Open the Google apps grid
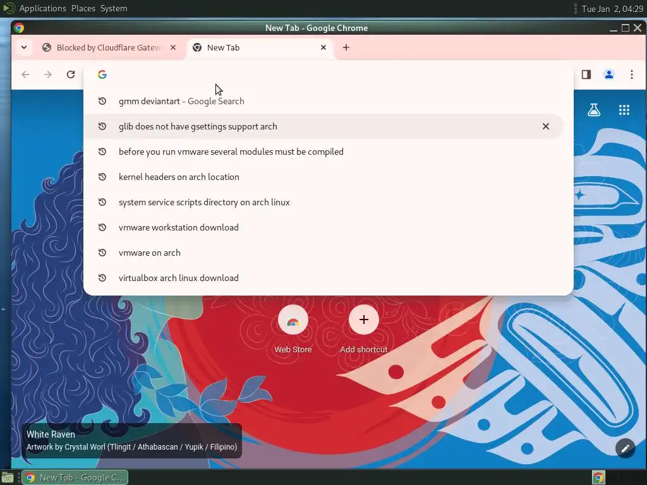647x485 pixels. (624, 110)
